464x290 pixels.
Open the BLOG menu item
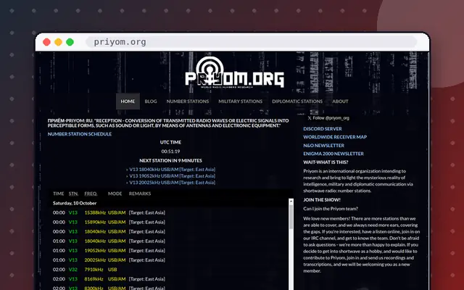(151, 101)
